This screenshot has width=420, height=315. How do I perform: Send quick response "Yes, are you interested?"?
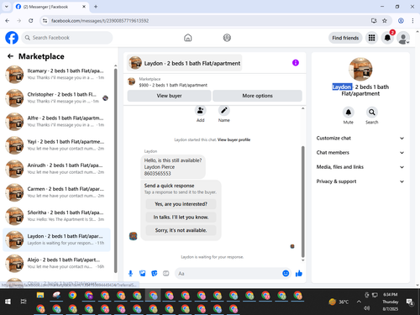point(181,204)
